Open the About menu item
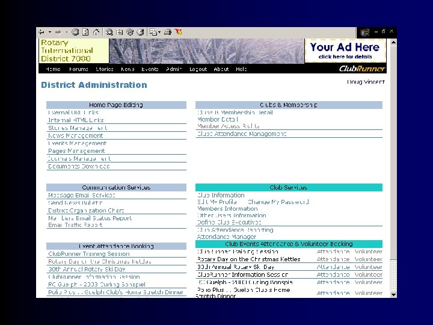 [x=221, y=69]
